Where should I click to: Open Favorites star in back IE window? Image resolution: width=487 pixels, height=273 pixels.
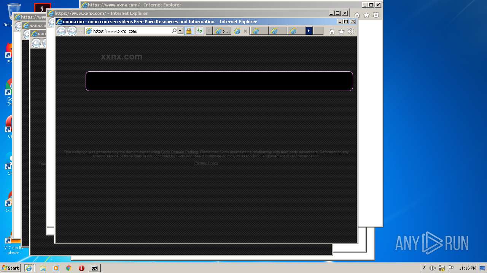(x=367, y=15)
